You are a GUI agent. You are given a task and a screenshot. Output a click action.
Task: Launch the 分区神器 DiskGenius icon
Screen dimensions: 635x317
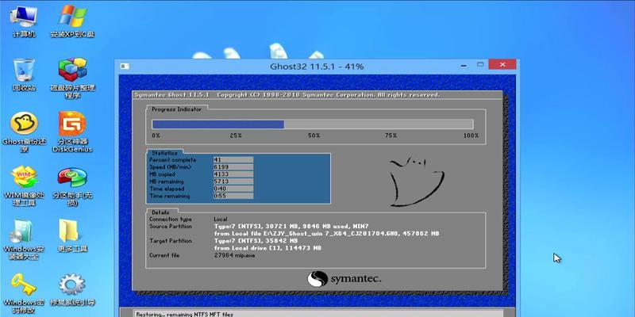pos(72,132)
